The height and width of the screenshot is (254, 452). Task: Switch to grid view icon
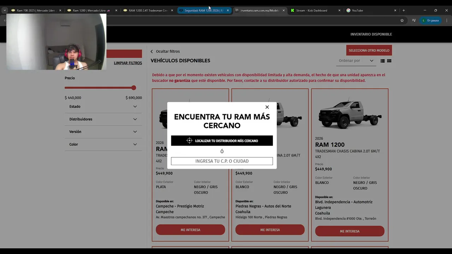point(389,61)
